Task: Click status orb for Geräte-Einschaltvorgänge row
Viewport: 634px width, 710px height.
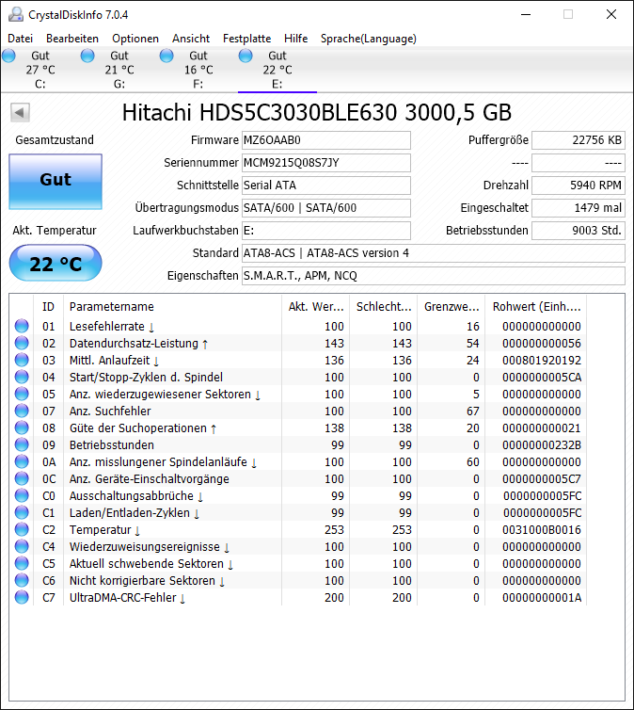Action: [x=22, y=478]
